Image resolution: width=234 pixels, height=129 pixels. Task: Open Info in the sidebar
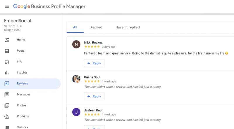[19, 62]
